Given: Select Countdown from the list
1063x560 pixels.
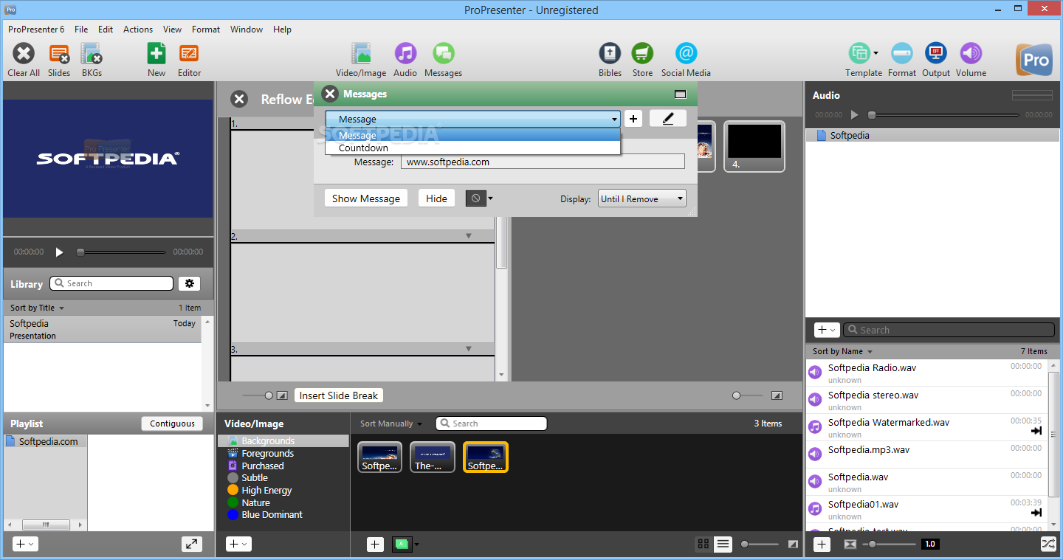Looking at the screenshot, I should (x=472, y=148).
